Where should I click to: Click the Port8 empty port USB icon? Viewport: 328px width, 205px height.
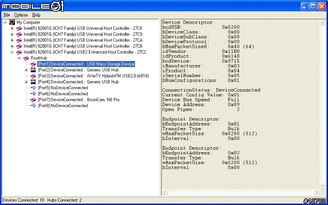click(x=33, y=106)
